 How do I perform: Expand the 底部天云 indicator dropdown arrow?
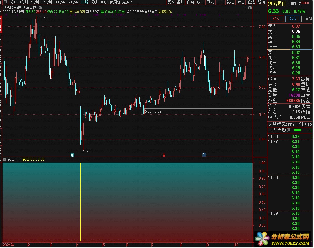click(5, 159)
